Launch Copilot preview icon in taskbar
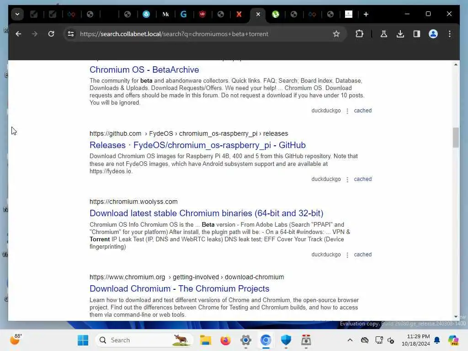Screen dimensions: 468x351 453,340
